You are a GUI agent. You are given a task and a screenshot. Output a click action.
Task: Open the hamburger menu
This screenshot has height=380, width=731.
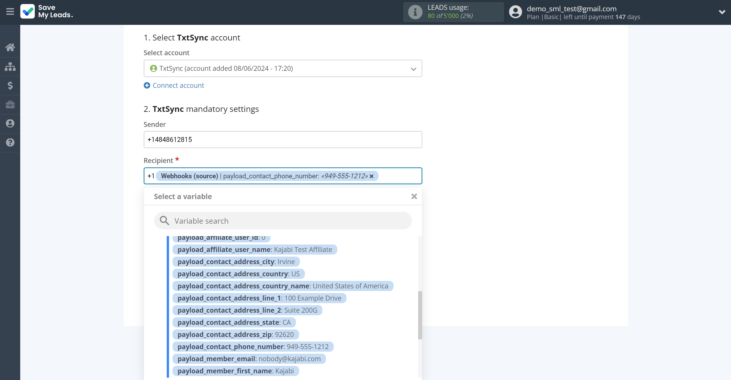pyautogui.click(x=10, y=12)
